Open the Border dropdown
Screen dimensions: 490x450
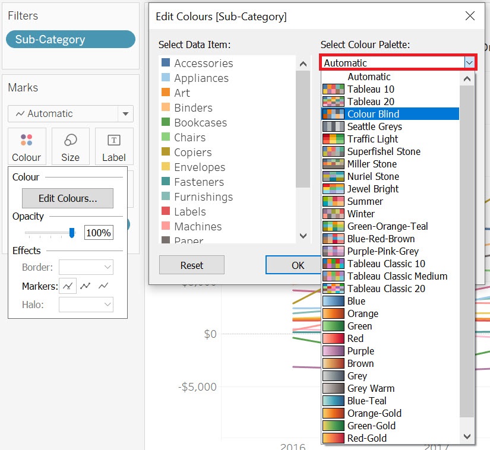coord(86,267)
